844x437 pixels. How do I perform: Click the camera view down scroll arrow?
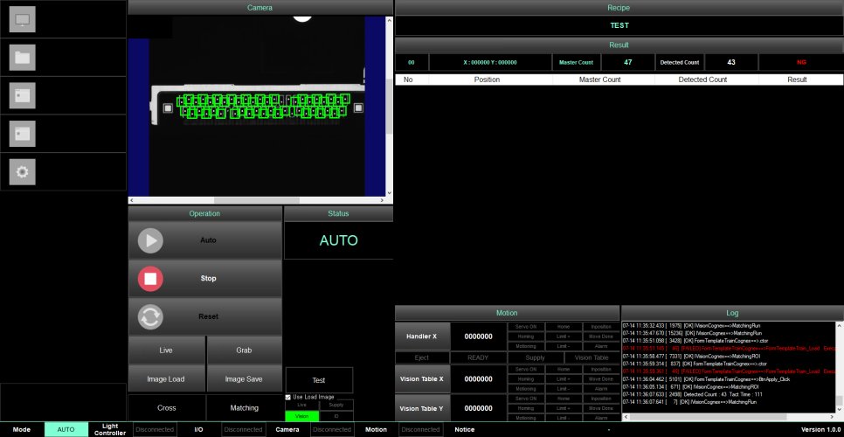coord(390,192)
